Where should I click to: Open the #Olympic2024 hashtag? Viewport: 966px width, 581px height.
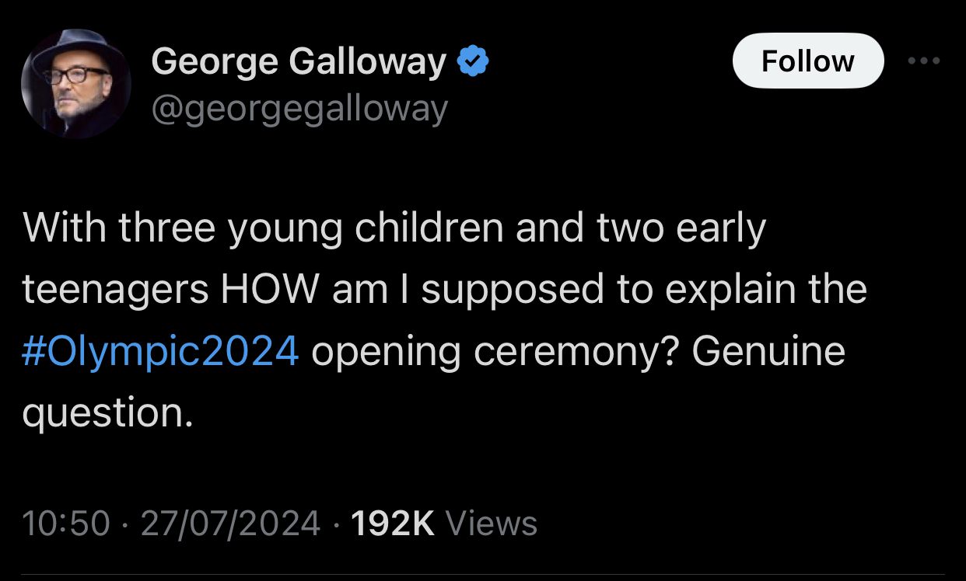(161, 351)
